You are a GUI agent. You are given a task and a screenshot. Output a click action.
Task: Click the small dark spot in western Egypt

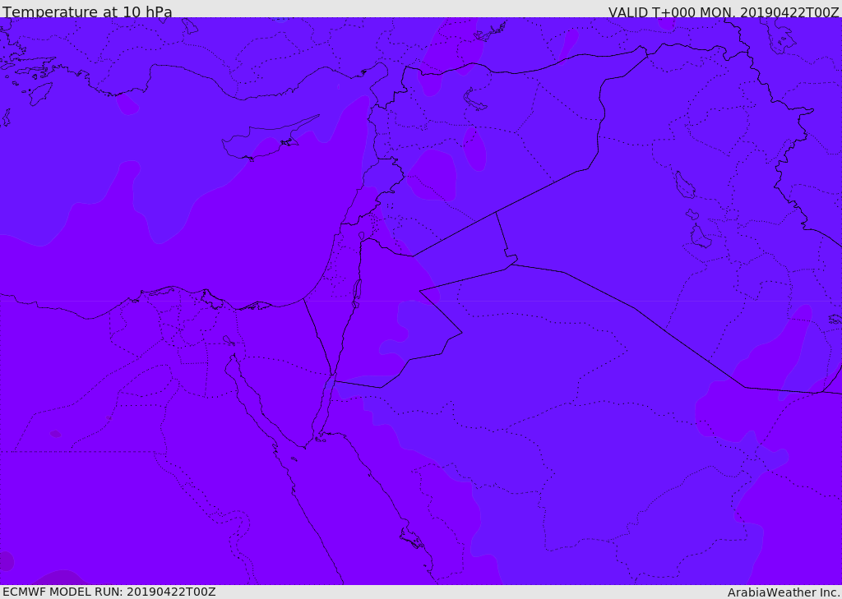click(55, 434)
